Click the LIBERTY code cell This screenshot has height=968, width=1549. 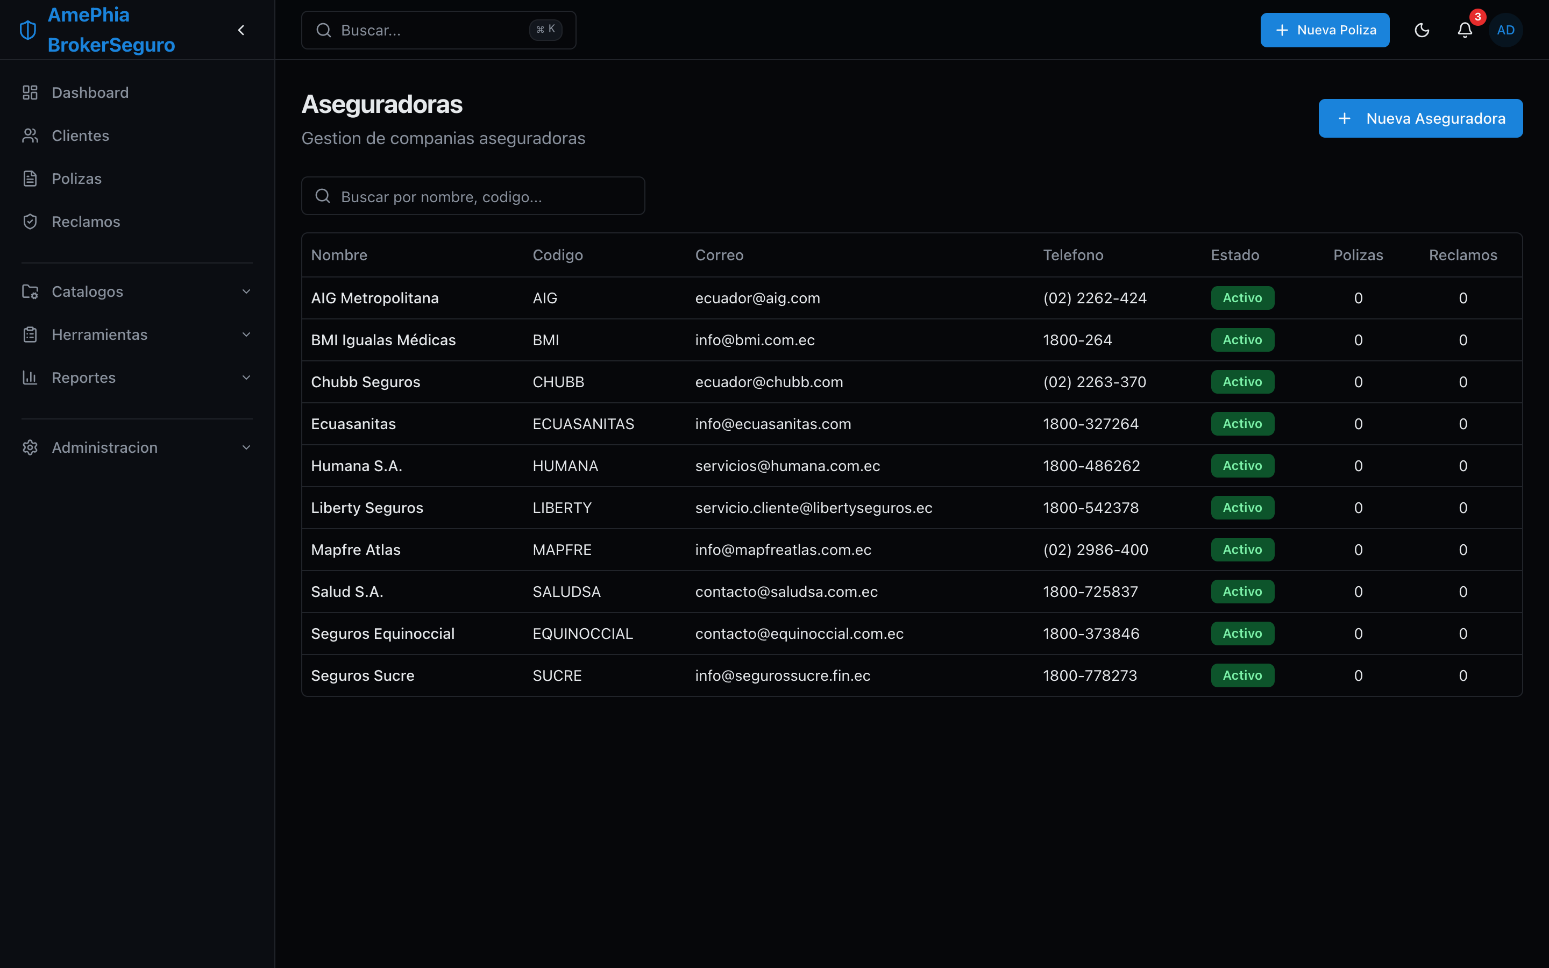(x=562, y=508)
